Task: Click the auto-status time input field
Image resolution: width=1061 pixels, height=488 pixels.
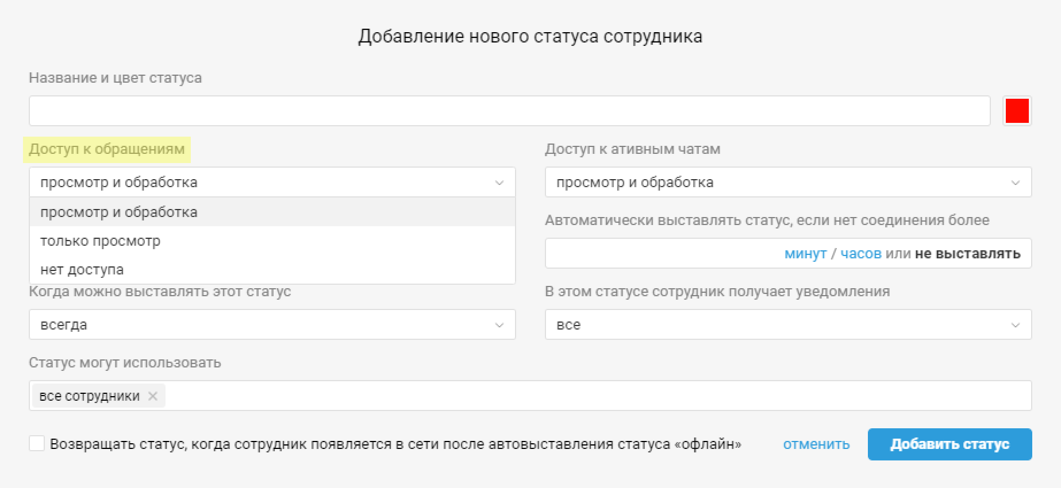Action: (661, 254)
